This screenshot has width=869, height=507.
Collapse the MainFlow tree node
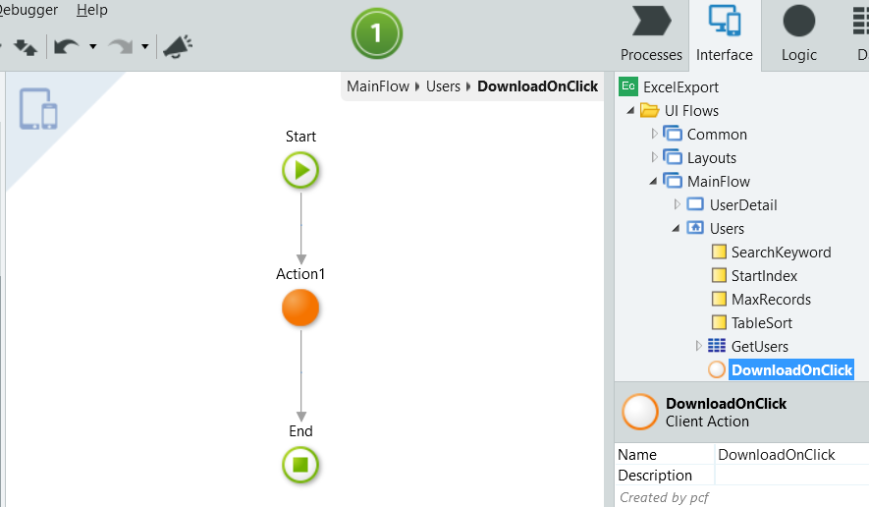tap(655, 181)
